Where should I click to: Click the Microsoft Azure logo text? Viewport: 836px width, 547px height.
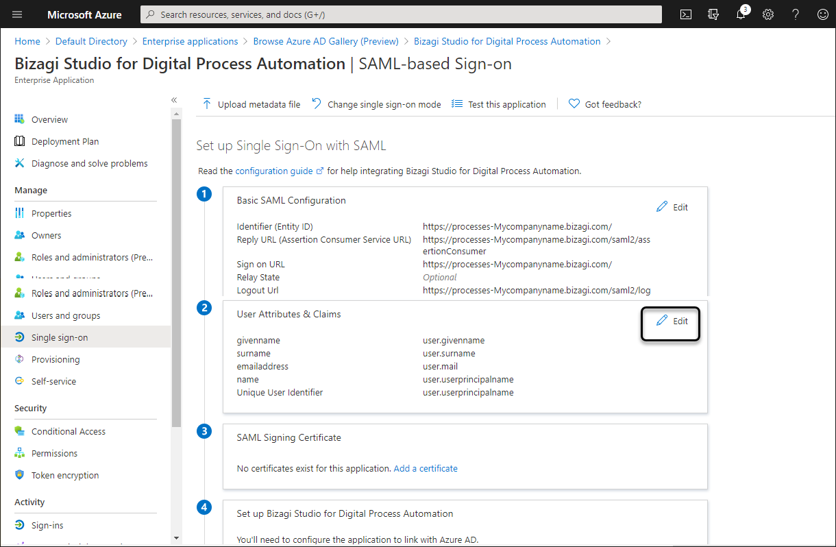[x=84, y=14]
